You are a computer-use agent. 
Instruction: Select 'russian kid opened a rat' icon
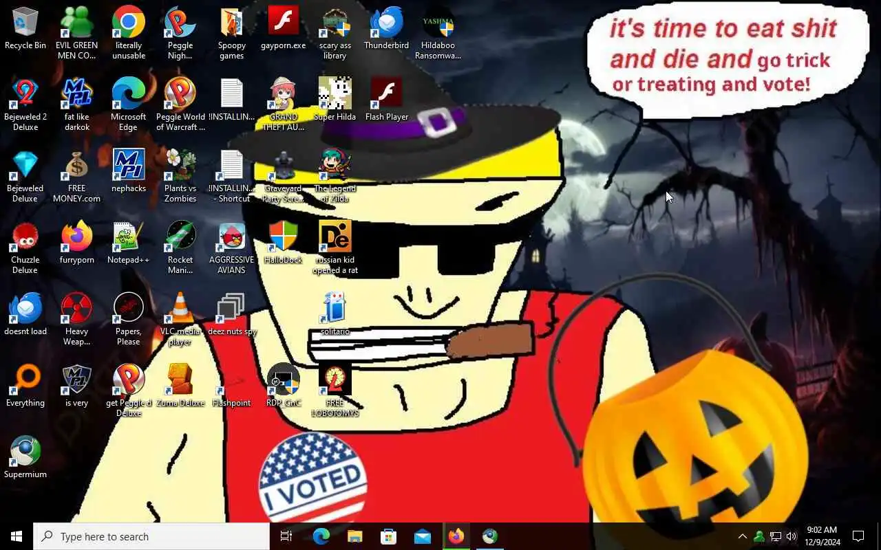[335, 247]
